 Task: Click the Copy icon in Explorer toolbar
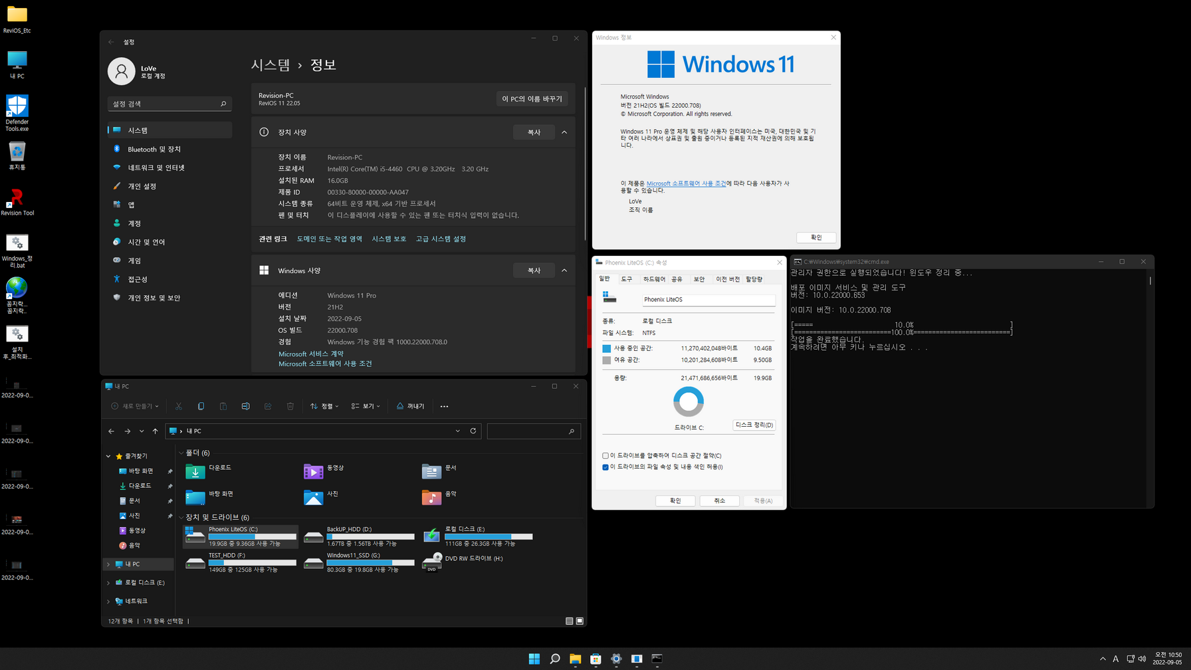[201, 406]
